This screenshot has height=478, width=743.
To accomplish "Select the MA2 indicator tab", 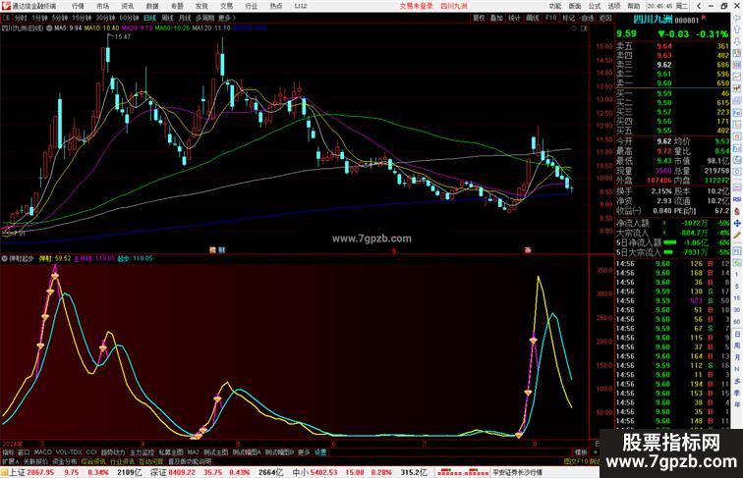I will (x=194, y=452).
